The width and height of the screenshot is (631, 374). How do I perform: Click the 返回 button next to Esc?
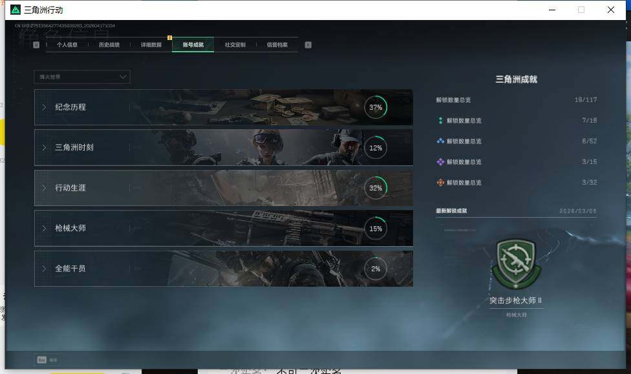click(53, 360)
